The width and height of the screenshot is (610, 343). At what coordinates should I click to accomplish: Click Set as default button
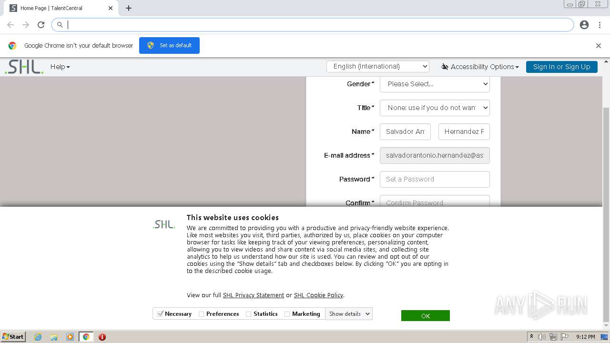(x=169, y=46)
